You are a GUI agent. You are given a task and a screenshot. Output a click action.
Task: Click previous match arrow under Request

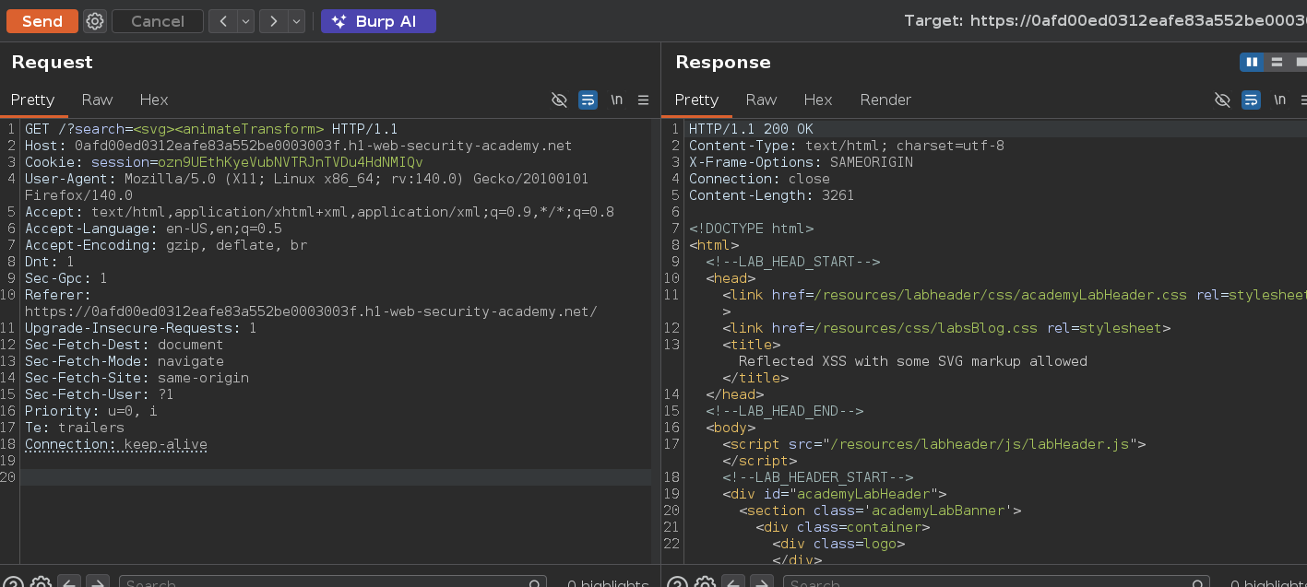click(69, 582)
